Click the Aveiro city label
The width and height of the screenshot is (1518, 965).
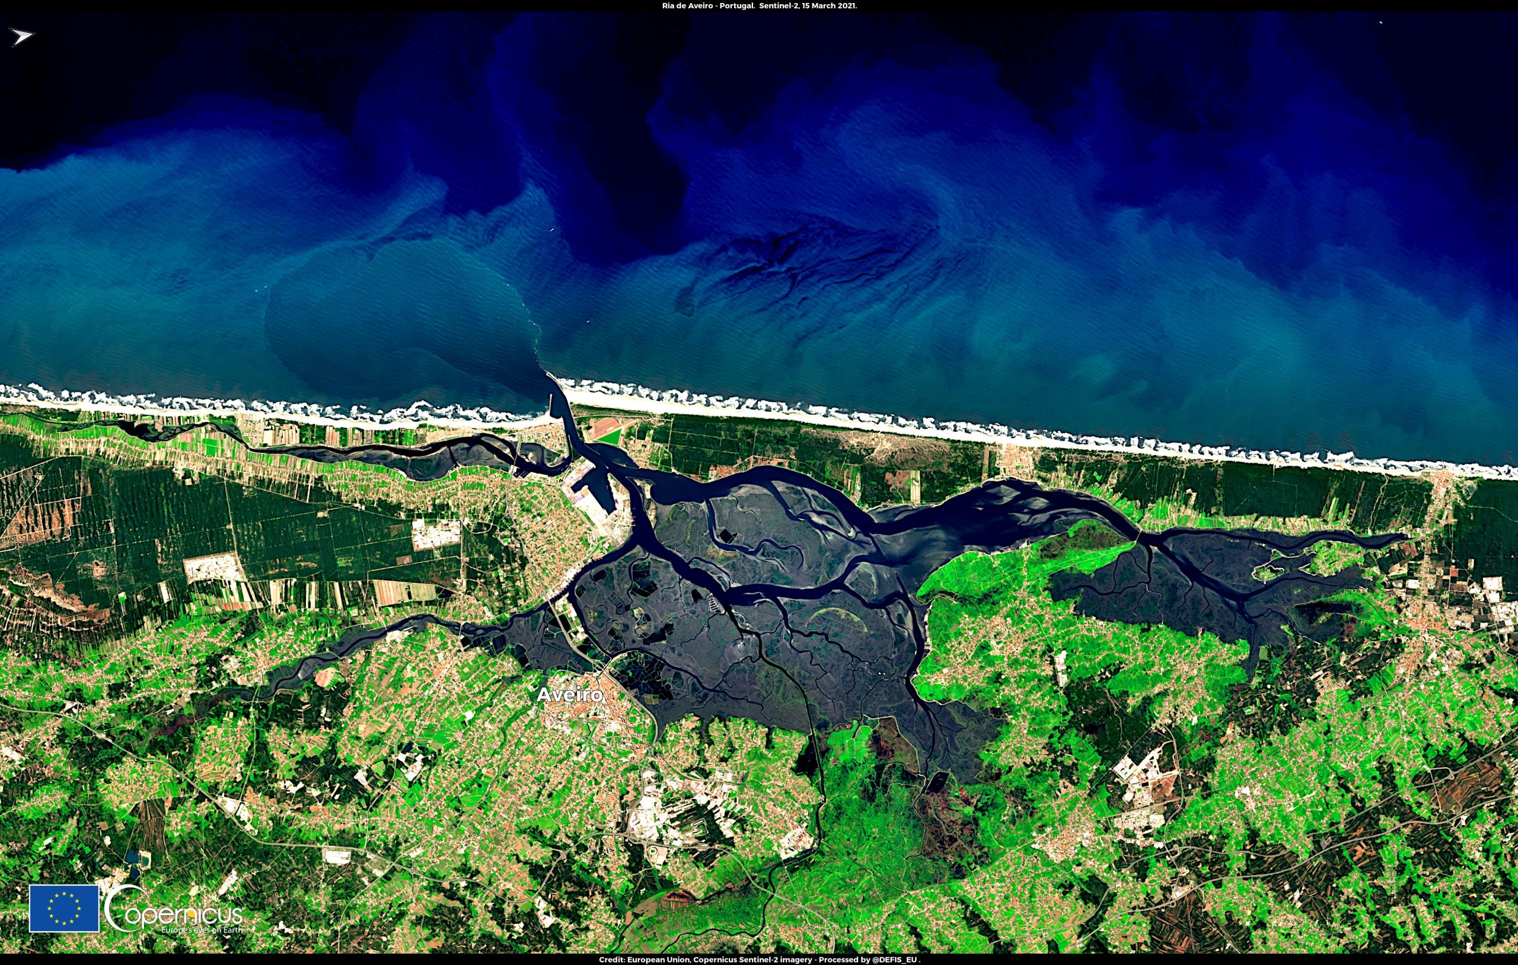coord(569,695)
